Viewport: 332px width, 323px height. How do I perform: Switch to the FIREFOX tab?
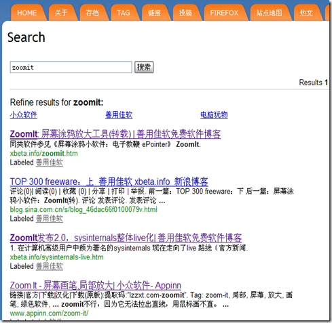click(x=224, y=13)
